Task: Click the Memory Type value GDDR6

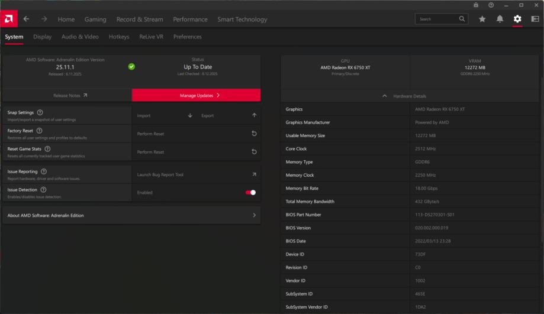Action: (422, 162)
